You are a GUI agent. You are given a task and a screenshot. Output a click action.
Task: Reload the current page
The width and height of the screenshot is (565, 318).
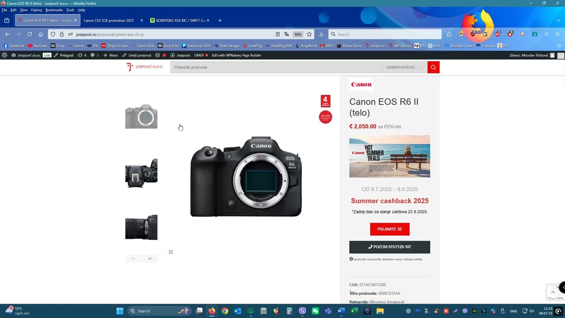[x=30, y=34]
